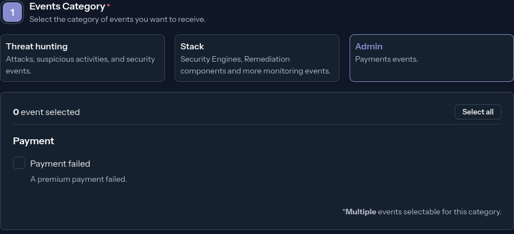Click the Events Category heading
Image resolution: width=514 pixels, height=234 pixels.
(x=67, y=7)
